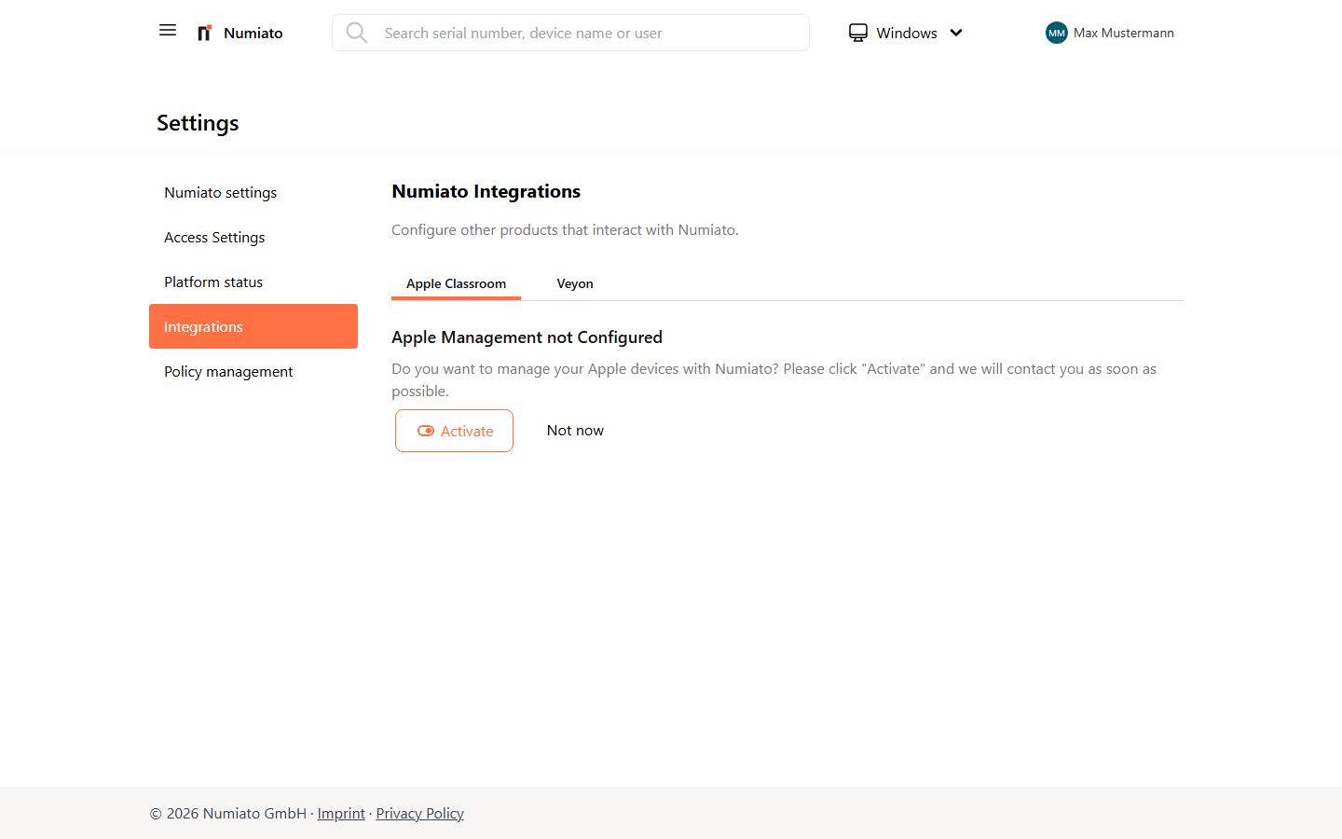Open Access Settings in the sidebar
Image resolution: width=1342 pixels, height=839 pixels.
214,237
